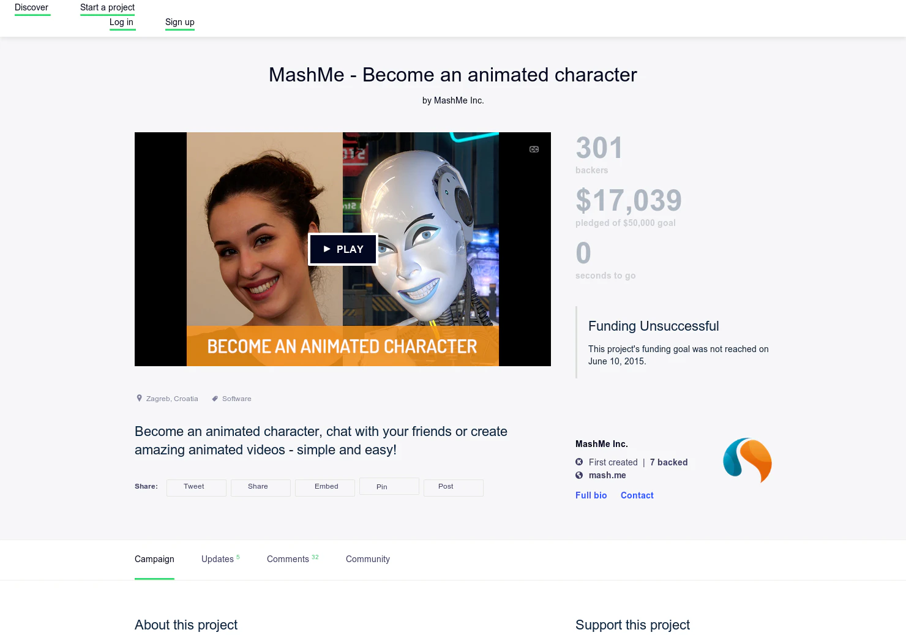The image size is (906, 635).
Task: Open the Embed share option
Action: 325,487
